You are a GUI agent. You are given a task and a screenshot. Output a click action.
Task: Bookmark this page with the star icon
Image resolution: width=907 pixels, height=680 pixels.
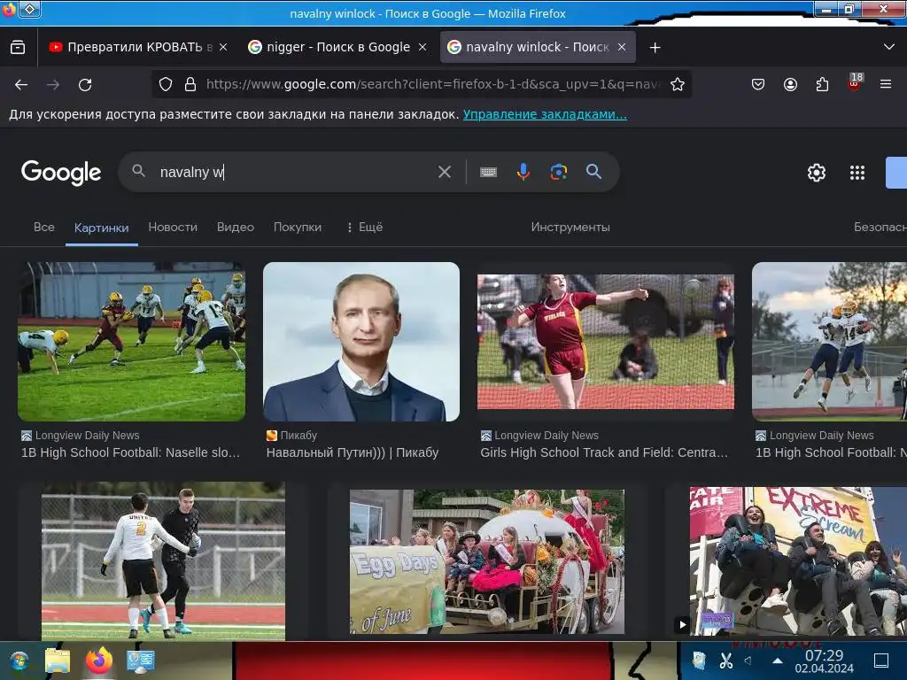click(x=678, y=84)
